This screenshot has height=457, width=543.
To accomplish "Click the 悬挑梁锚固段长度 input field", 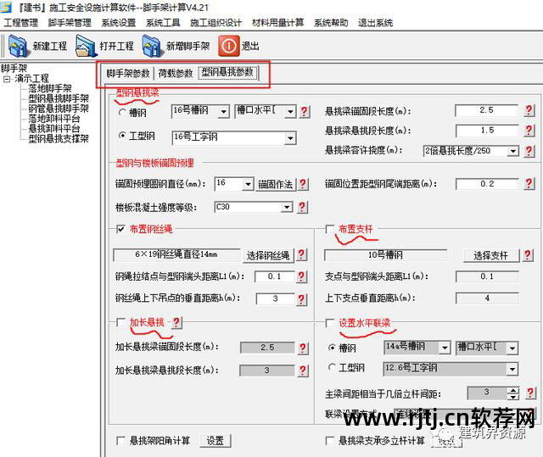I will [486, 110].
